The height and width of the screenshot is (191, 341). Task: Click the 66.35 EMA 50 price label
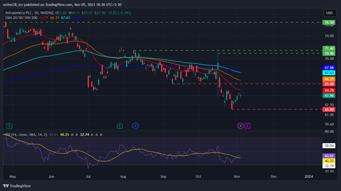329,79
